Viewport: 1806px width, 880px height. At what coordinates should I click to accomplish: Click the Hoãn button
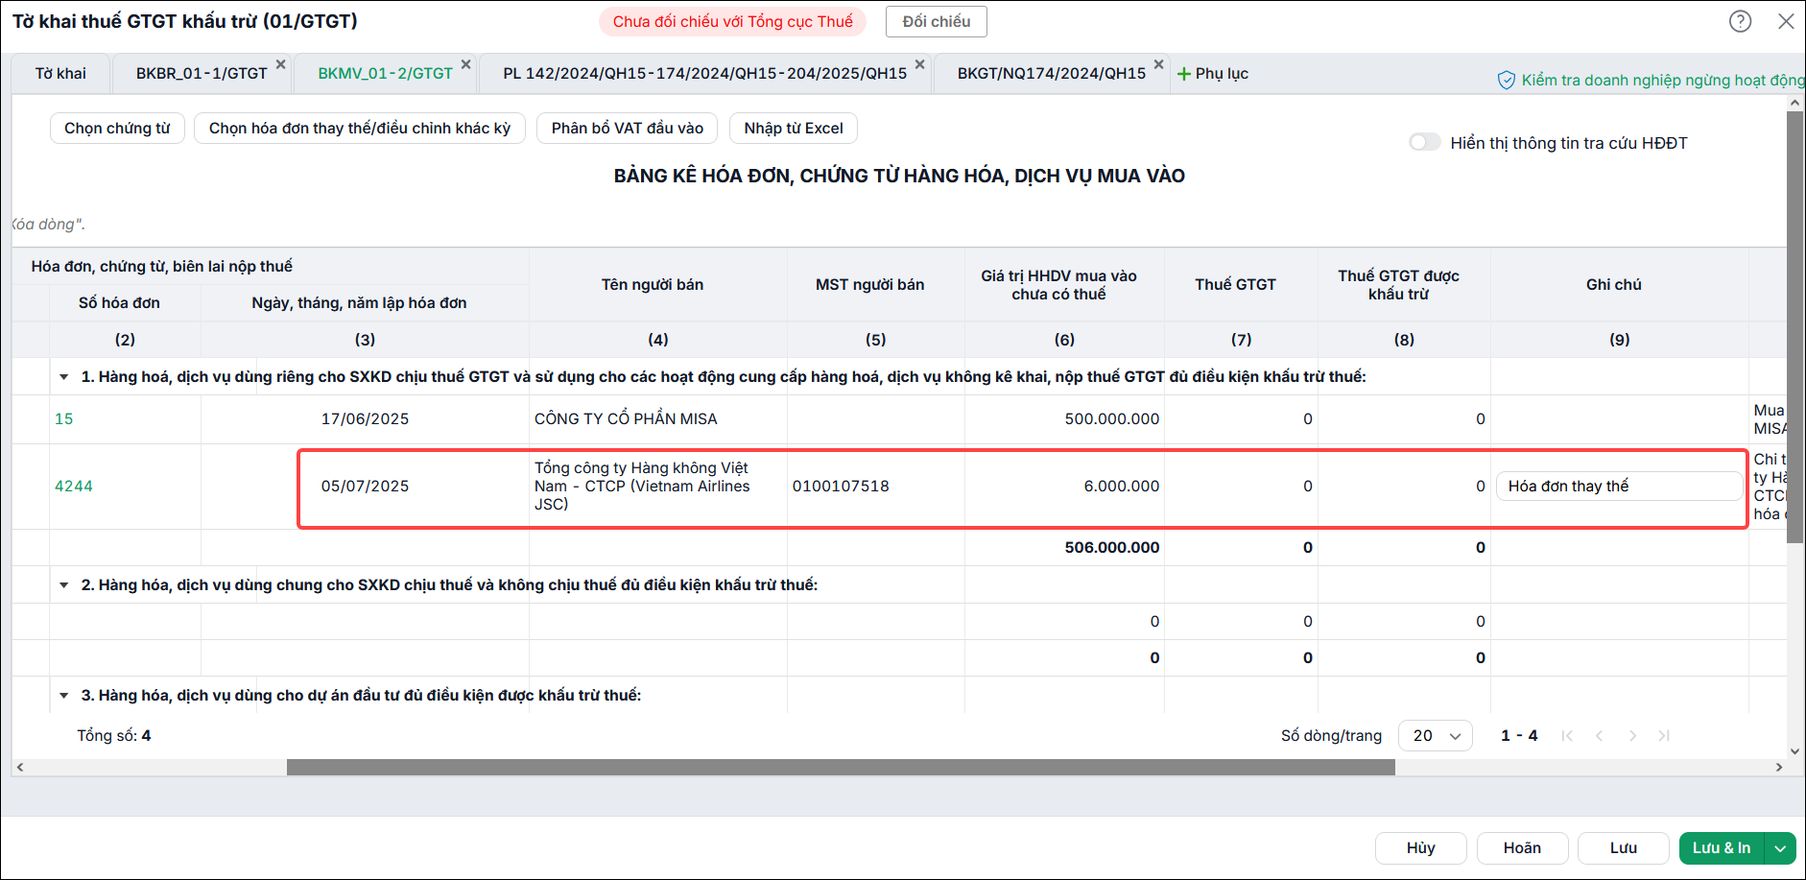coord(1523,848)
